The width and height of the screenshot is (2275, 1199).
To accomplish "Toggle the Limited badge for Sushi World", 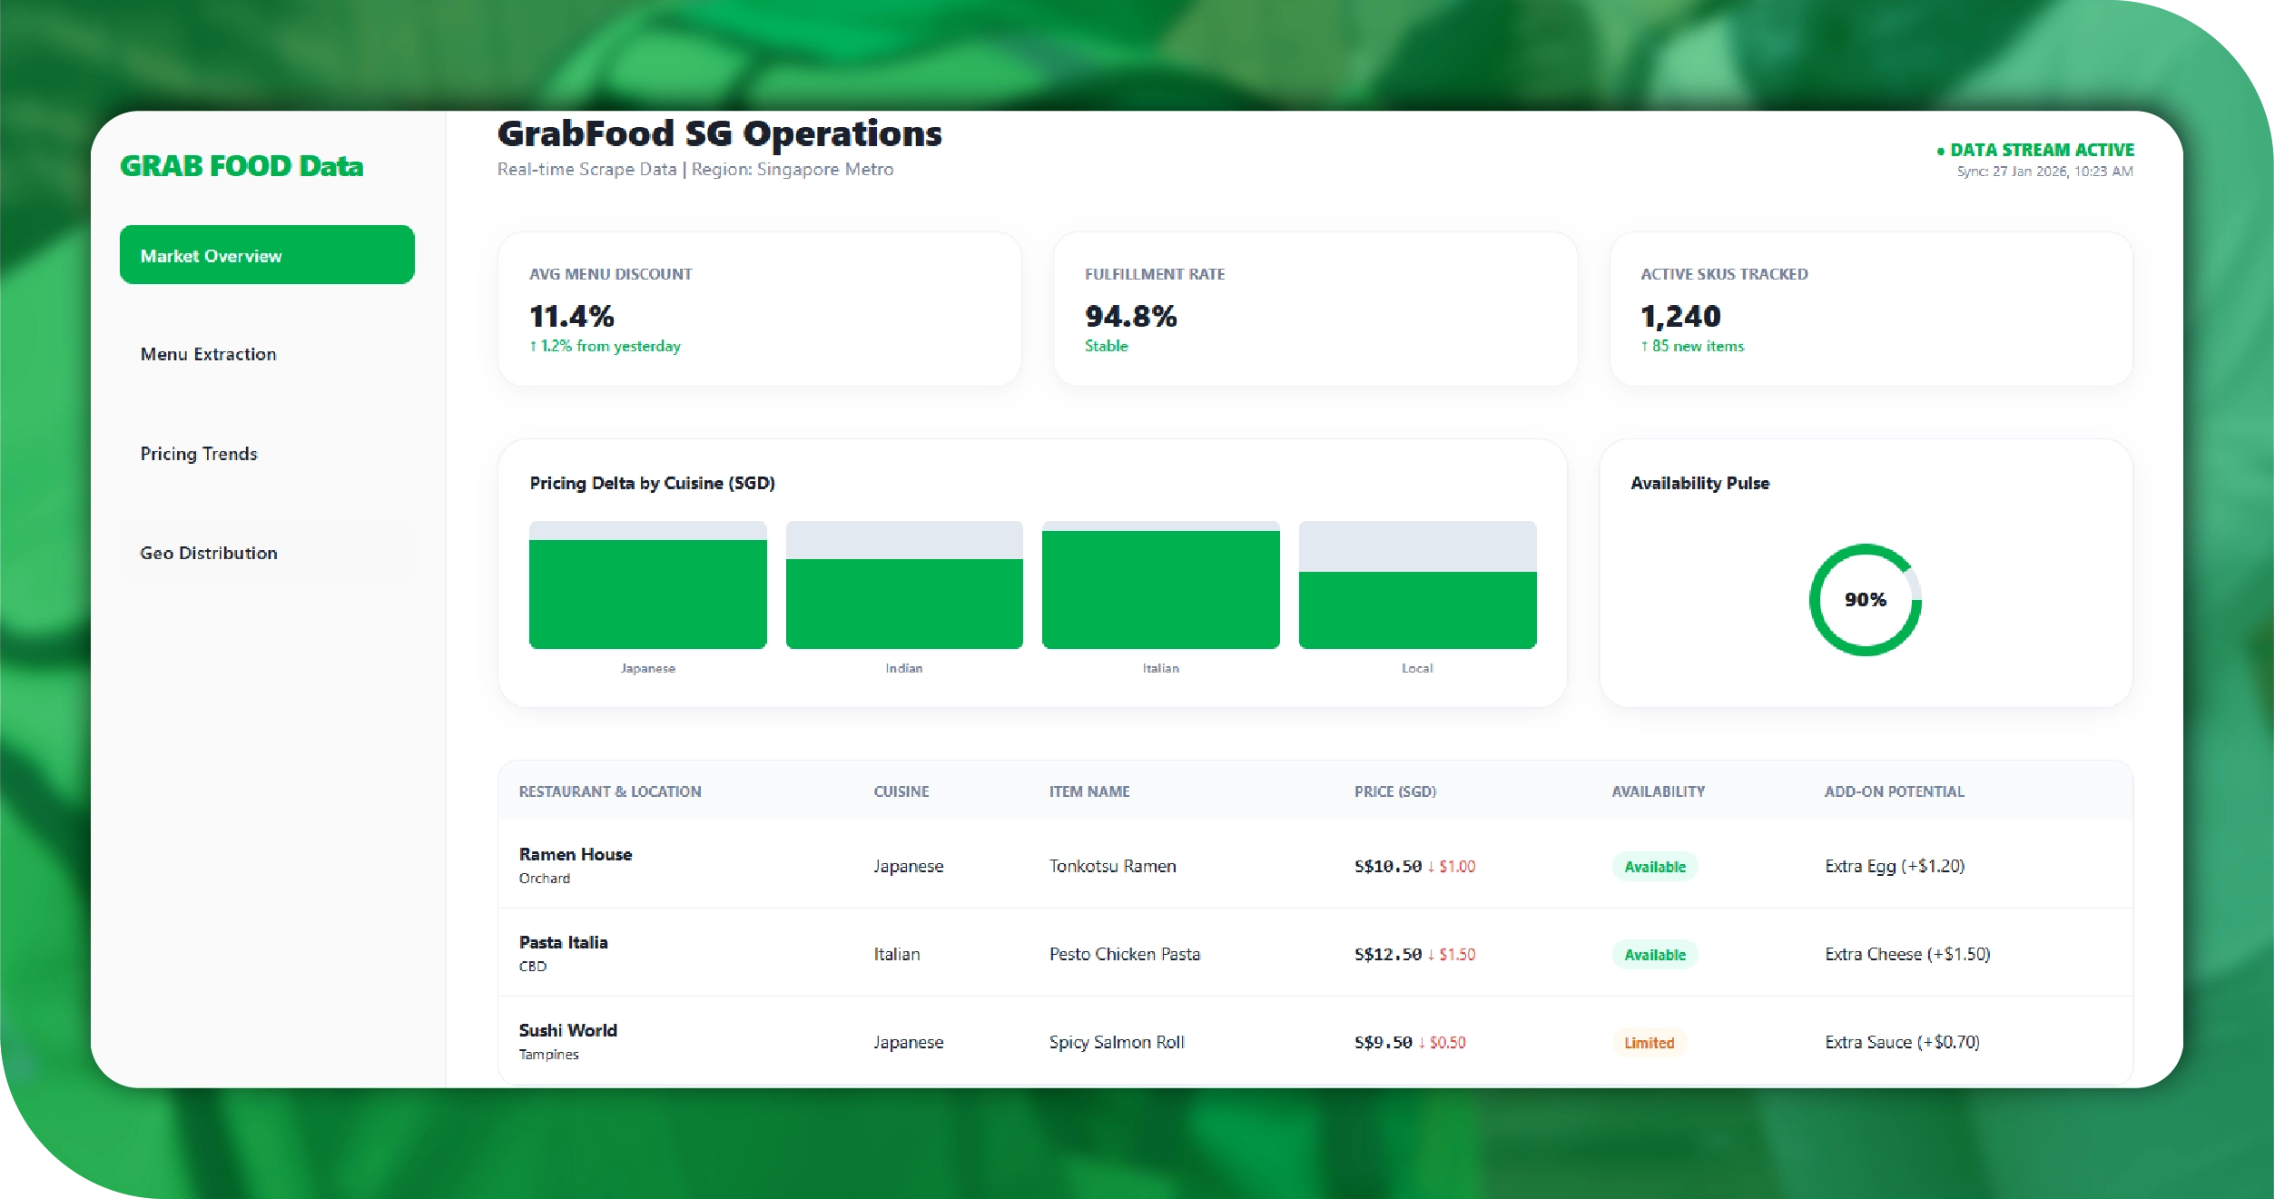I will 1650,1043.
